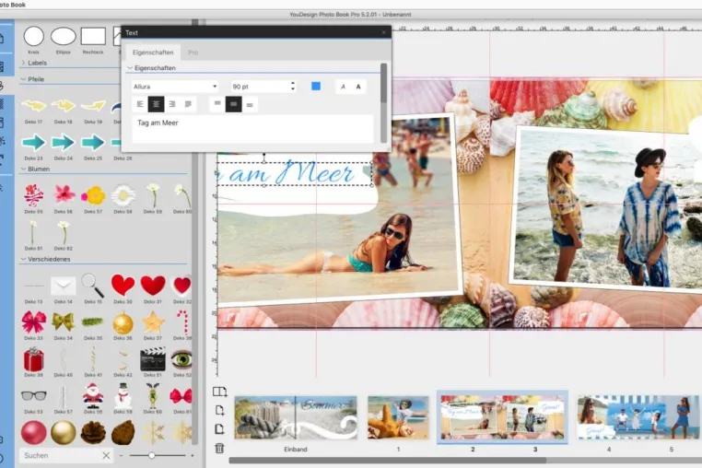The width and height of the screenshot is (702, 468).
Task: Select the two women beach photo
Action: point(606,208)
